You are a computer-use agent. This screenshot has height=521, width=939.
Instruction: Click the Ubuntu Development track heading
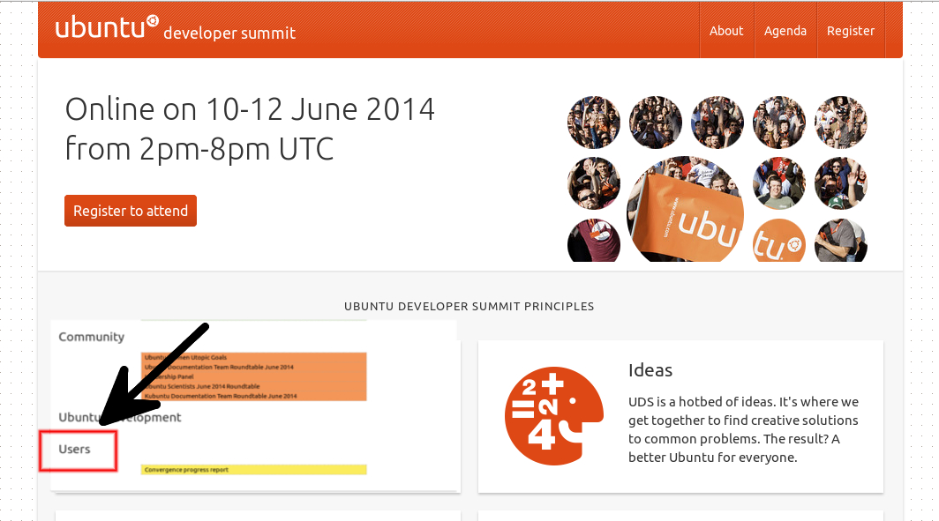pos(120,417)
